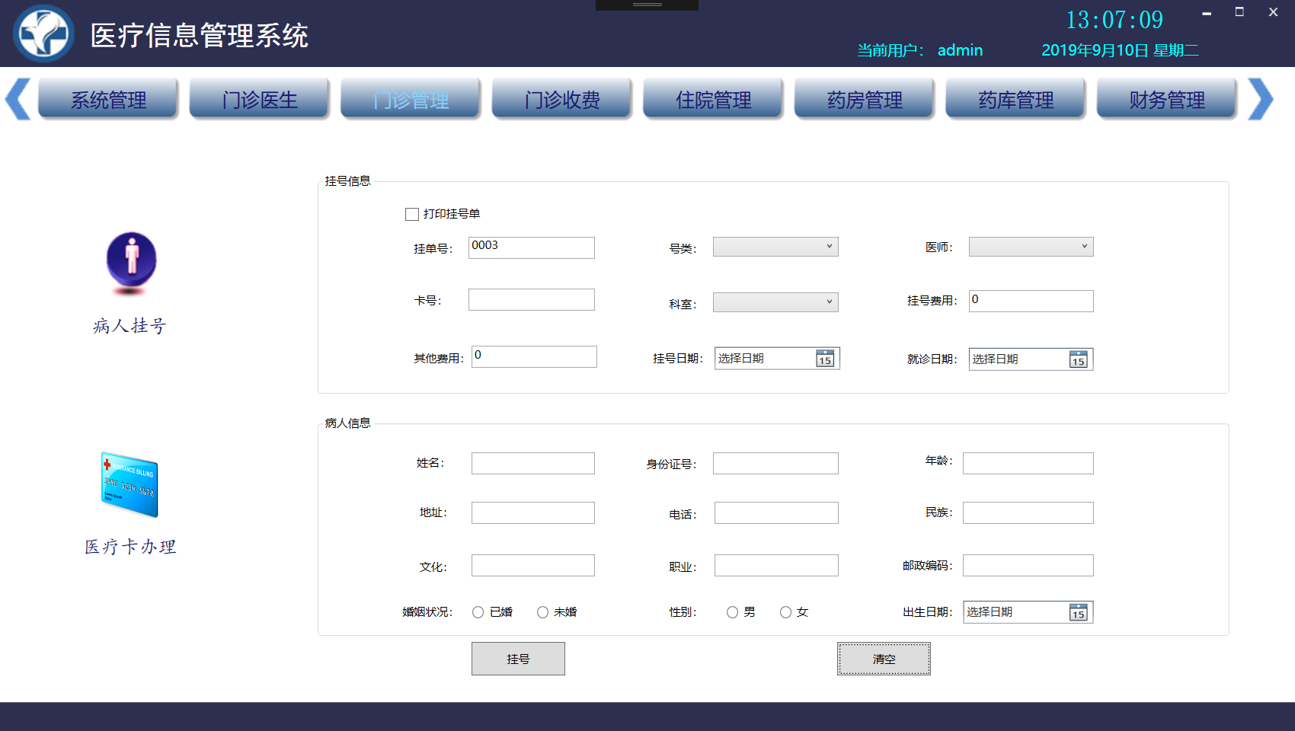Open the 系统管理 menu

pyautogui.click(x=108, y=99)
